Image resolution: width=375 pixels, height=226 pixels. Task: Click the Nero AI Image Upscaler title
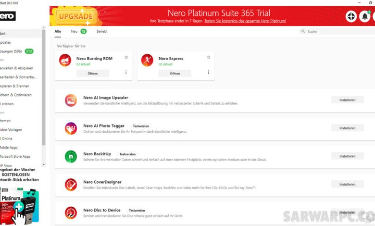pyautogui.click(x=105, y=98)
